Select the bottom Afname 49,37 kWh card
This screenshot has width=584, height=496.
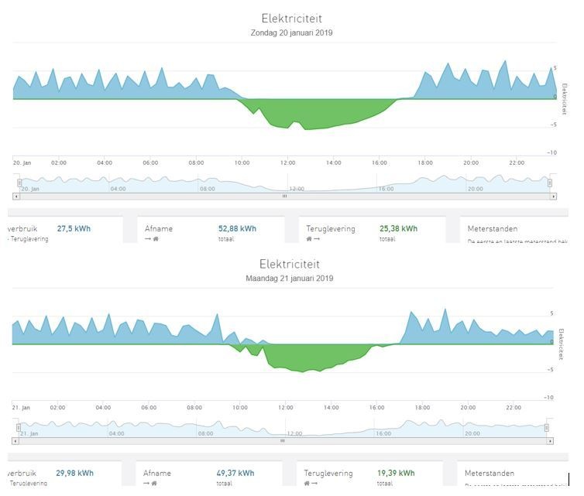click(x=209, y=474)
